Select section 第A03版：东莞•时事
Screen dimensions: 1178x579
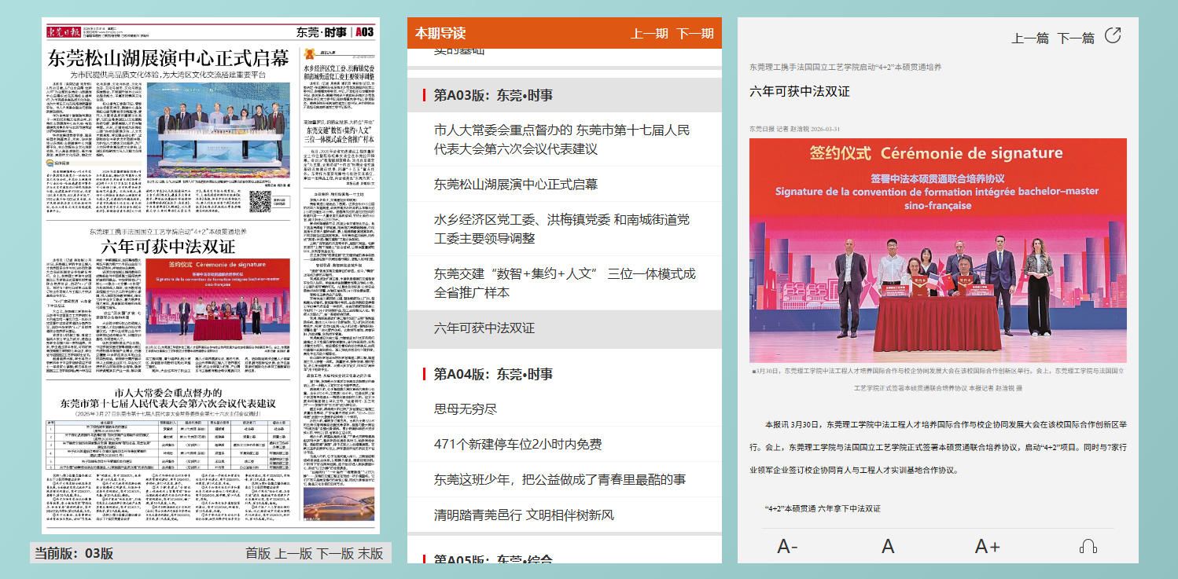(493, 95)
